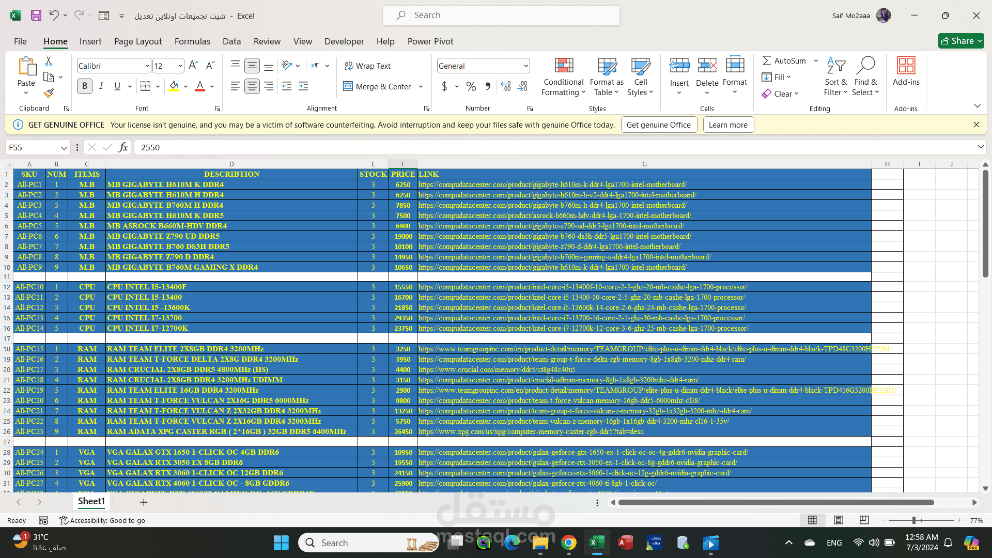Apply the AutoSum function
This screenshot has height=558, width=992.
pyautogui.click(x=785, y=60)
